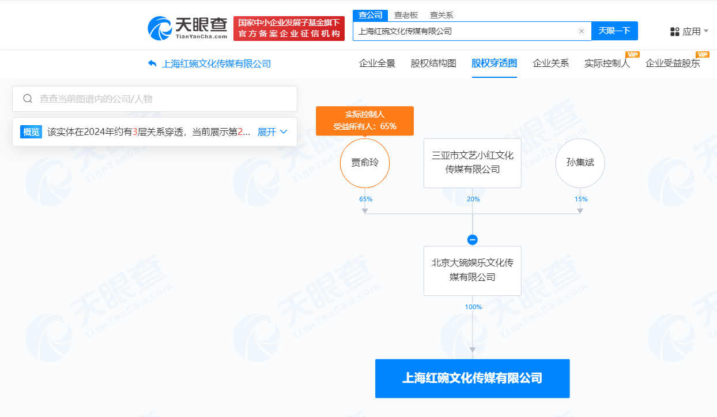Switch to the 查老板 search tab
717x417 pixels.
click(x=406, y=15)
